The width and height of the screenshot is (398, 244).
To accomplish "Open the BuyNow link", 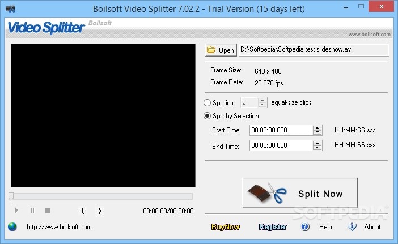I will [225, 227].
